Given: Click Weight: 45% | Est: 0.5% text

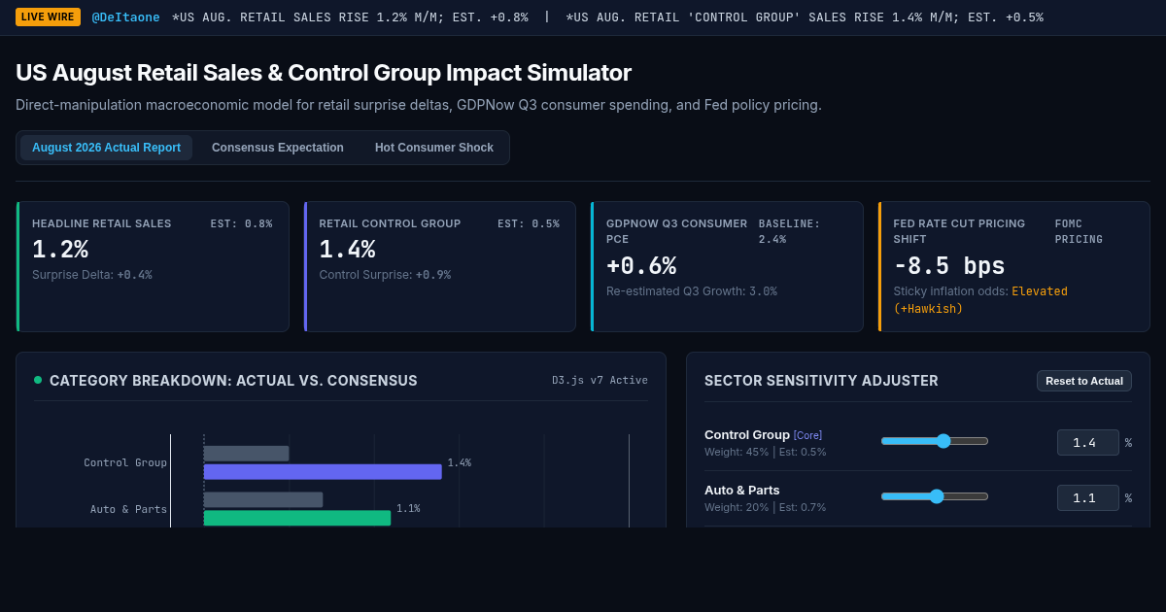Looking at the screenshot, I should tap(765, 452).
